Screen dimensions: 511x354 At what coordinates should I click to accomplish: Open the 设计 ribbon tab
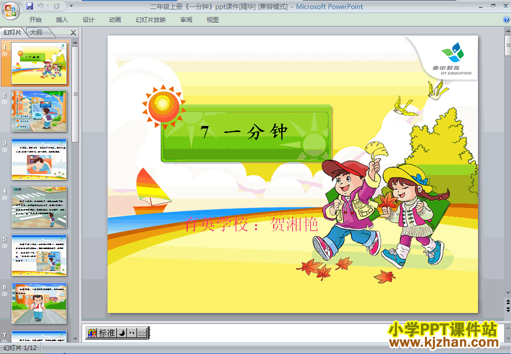click(x=88, y=20)
